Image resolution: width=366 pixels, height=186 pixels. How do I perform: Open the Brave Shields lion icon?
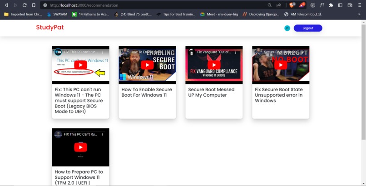pos(292,5)
